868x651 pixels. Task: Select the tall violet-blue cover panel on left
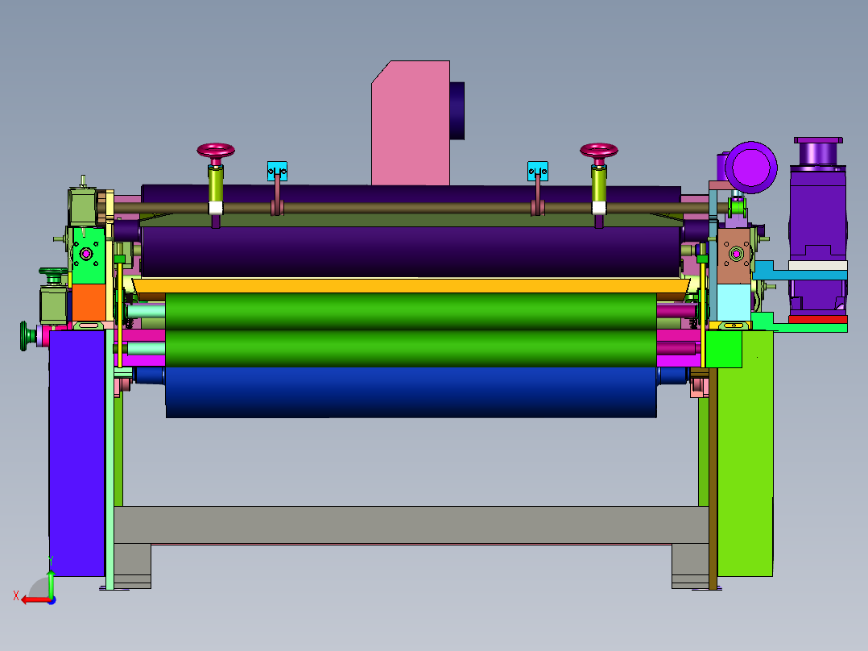pyautogui.click(x=77, y=454)
